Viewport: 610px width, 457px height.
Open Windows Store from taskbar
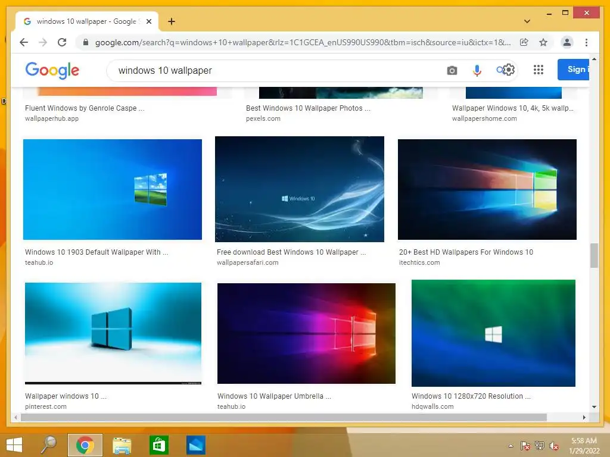[x=158, y=445]
